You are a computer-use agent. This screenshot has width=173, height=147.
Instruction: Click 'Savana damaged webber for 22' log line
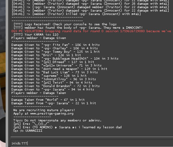click(90, 7)
